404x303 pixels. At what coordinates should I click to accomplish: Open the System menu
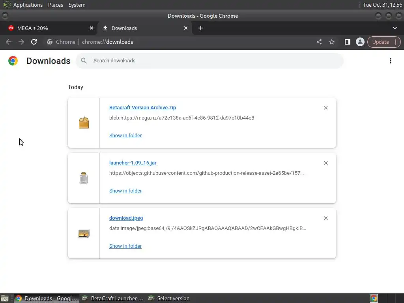pos(77,5)
